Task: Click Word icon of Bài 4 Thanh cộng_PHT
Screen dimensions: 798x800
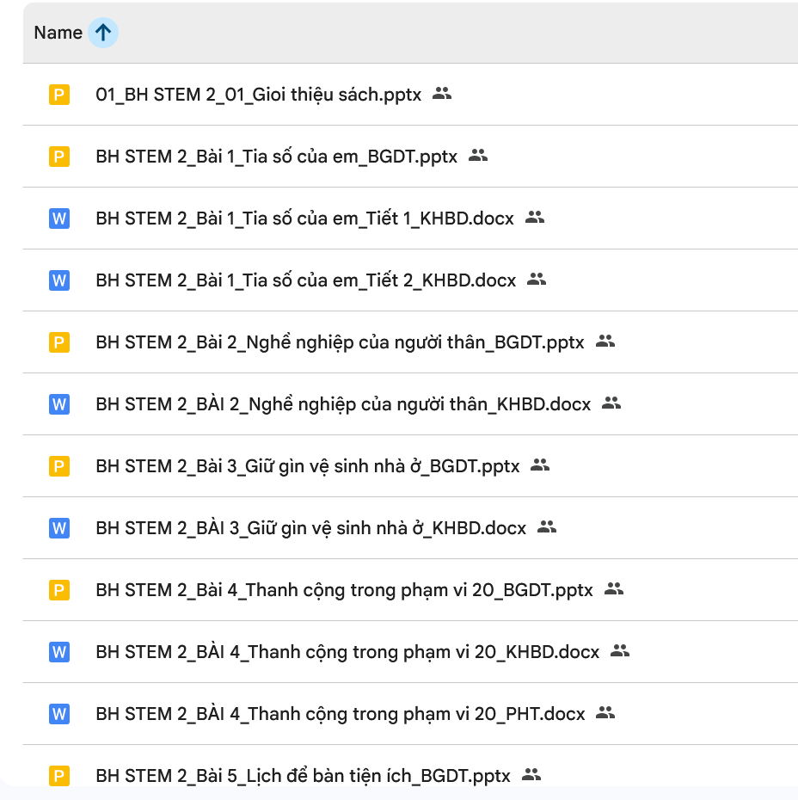Action: tap(58, 714)
